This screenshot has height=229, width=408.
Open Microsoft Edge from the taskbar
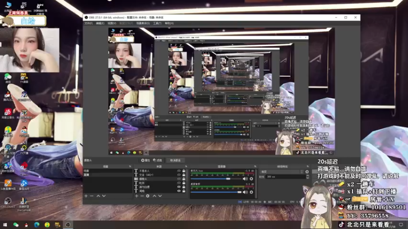click(x=36, y=224)
